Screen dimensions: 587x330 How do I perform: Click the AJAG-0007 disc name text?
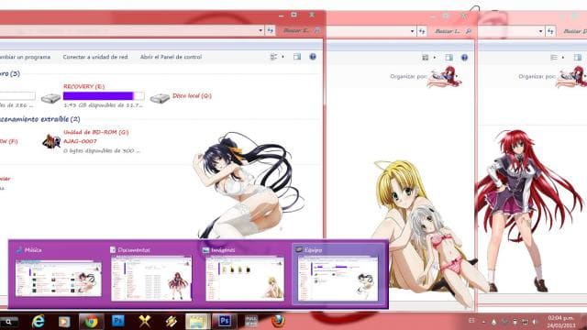pos(80,141)
